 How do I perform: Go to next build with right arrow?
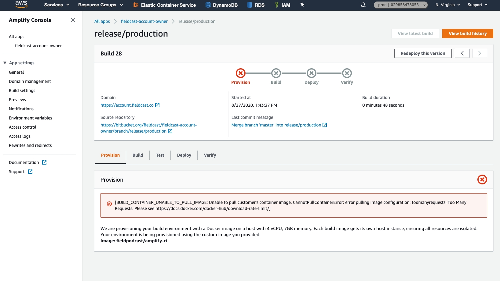coord(480,53)
